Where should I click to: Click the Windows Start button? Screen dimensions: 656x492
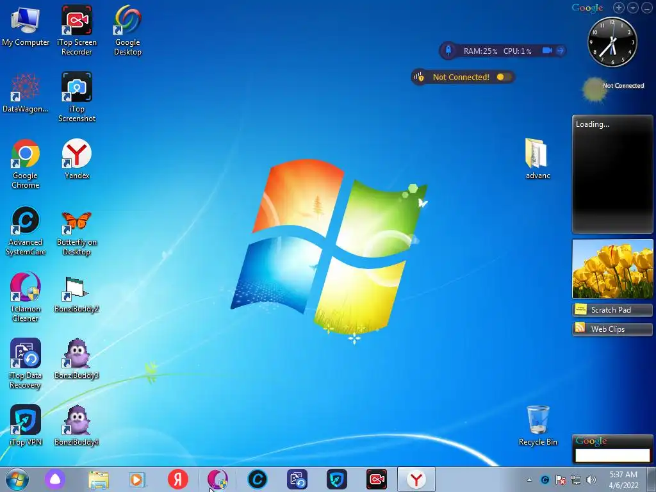tap(17, 479)
